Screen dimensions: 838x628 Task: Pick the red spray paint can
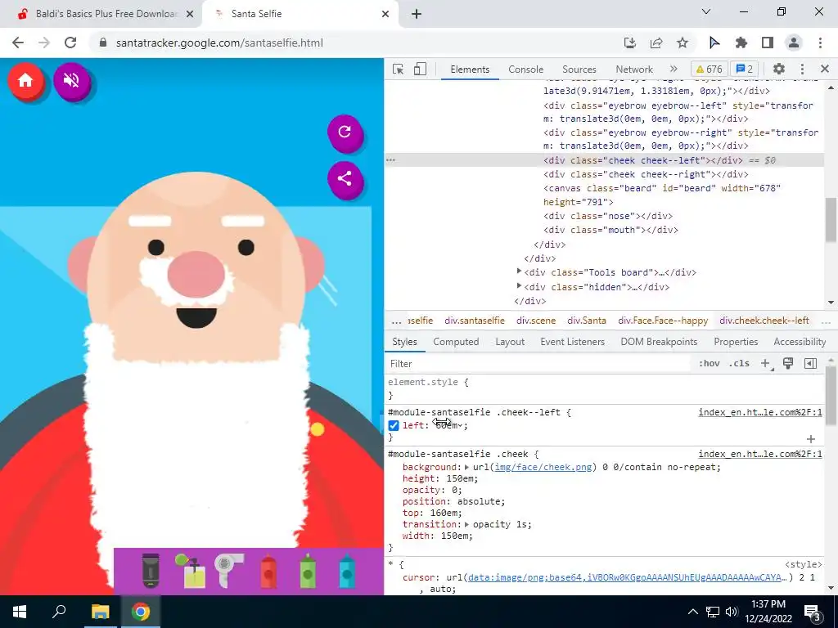coord(268,571)
